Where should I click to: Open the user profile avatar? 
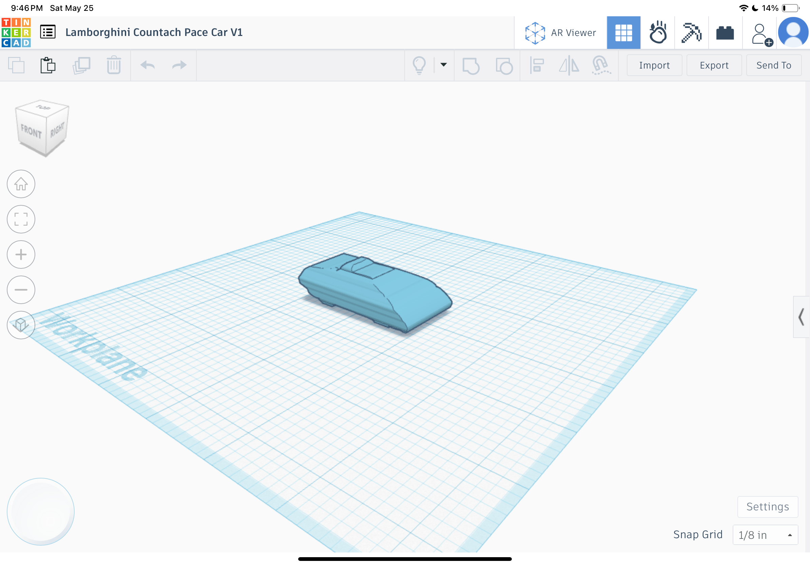pyautogui.click(x=793, y=33)
